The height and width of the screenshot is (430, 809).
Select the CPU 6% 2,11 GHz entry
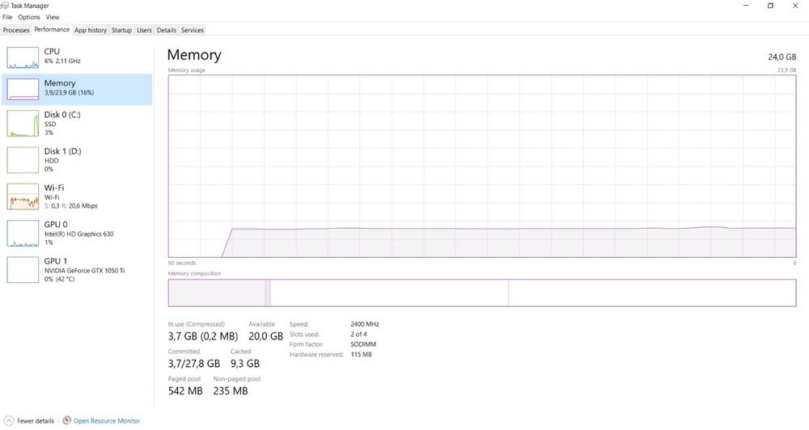[77, 57]
